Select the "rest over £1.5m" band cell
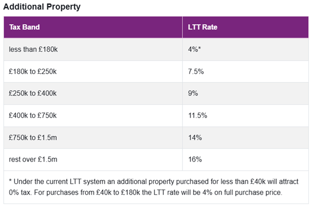This screenshot has height=207, width=311. [x=33, y=160]
